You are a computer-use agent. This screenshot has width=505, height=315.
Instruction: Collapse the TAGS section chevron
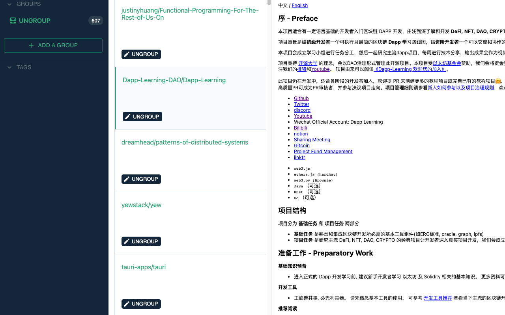coord(9,67)
